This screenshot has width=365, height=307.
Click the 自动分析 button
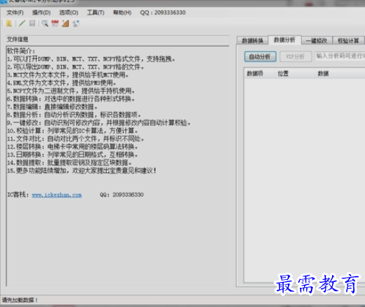[260, 56]
